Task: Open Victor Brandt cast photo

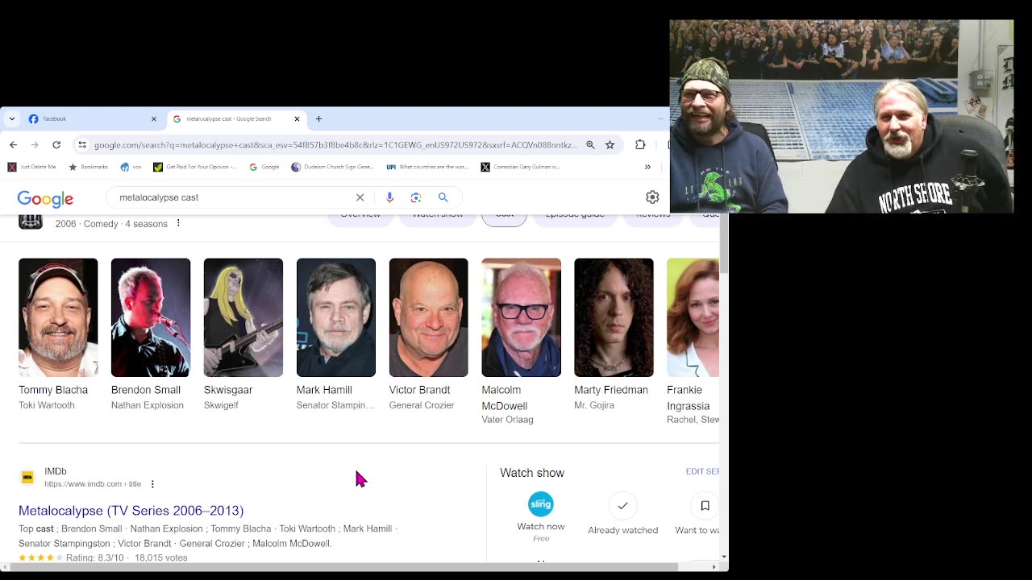Action: tap(428, 317)
